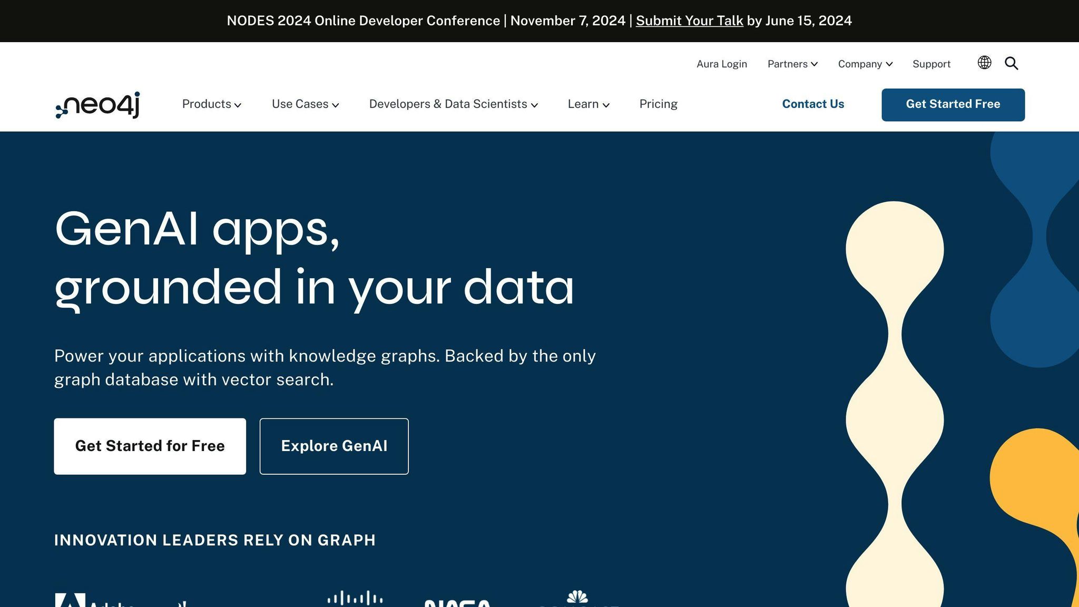The width and height of the screenshot is (1079, 607).
Task: Open the Submit Your Talk link
Action: pos(689,21)
